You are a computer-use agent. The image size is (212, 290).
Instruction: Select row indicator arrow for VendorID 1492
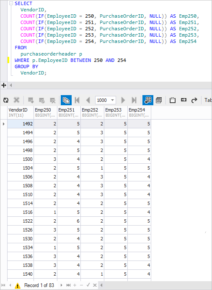coord(4,124)
